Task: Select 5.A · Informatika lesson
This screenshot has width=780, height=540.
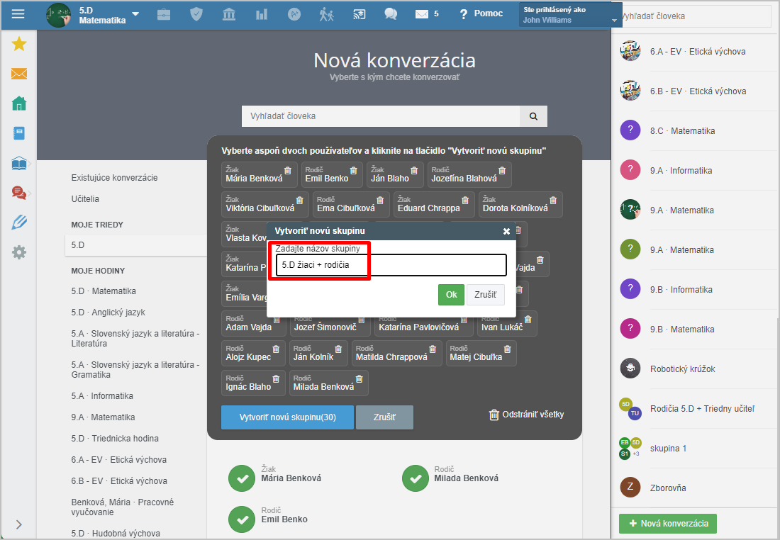Action: pos(102,396)
